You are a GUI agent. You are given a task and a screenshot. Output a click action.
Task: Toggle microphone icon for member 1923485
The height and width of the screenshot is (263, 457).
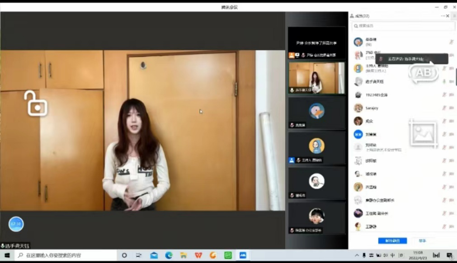(x=444, y=95)
